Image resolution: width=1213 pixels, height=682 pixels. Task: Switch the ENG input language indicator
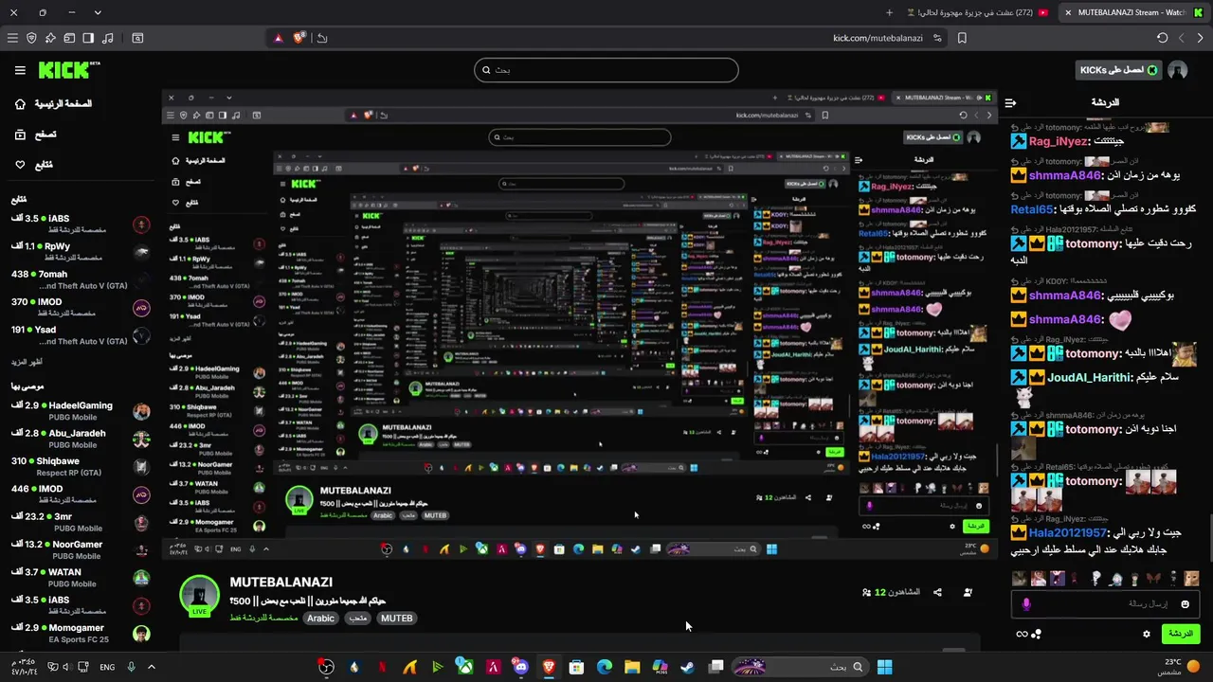tap(107, 667)
